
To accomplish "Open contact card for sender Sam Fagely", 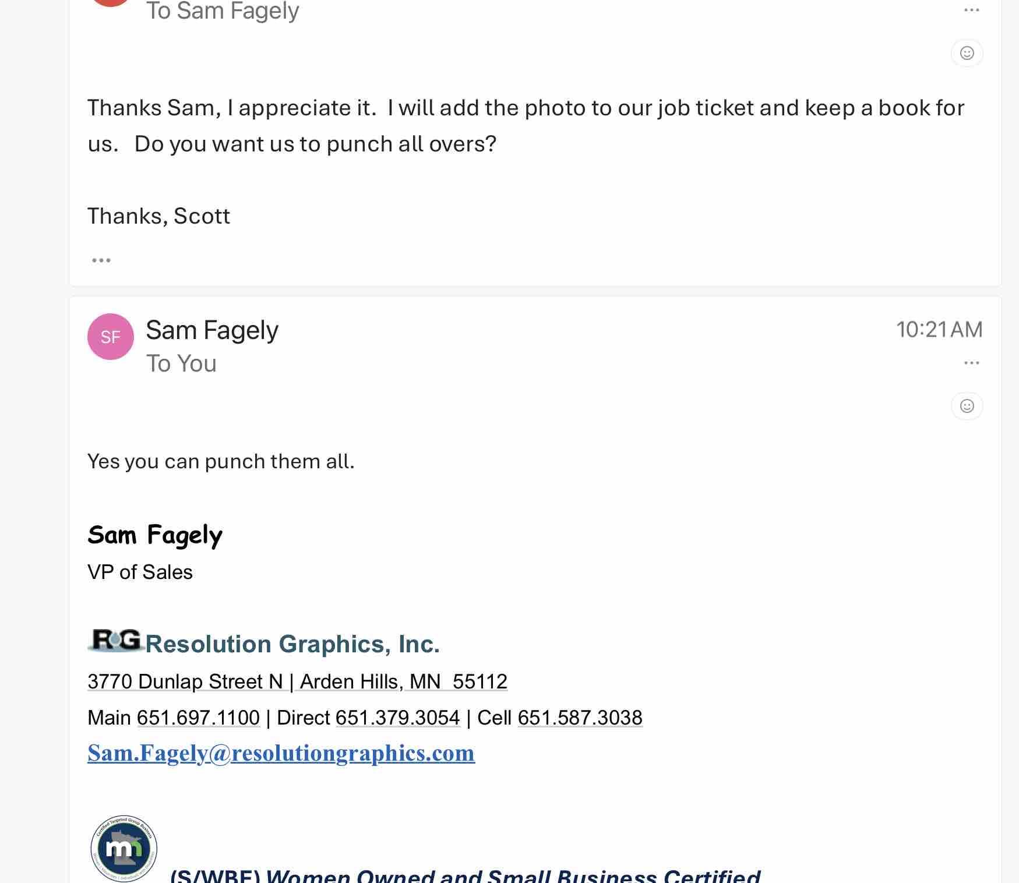I will pos(212,330).
